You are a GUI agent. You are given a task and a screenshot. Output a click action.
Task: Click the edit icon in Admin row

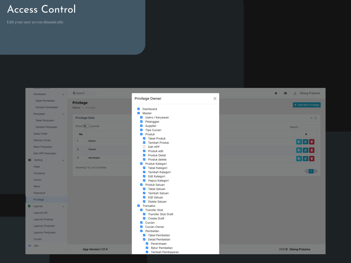306,142
